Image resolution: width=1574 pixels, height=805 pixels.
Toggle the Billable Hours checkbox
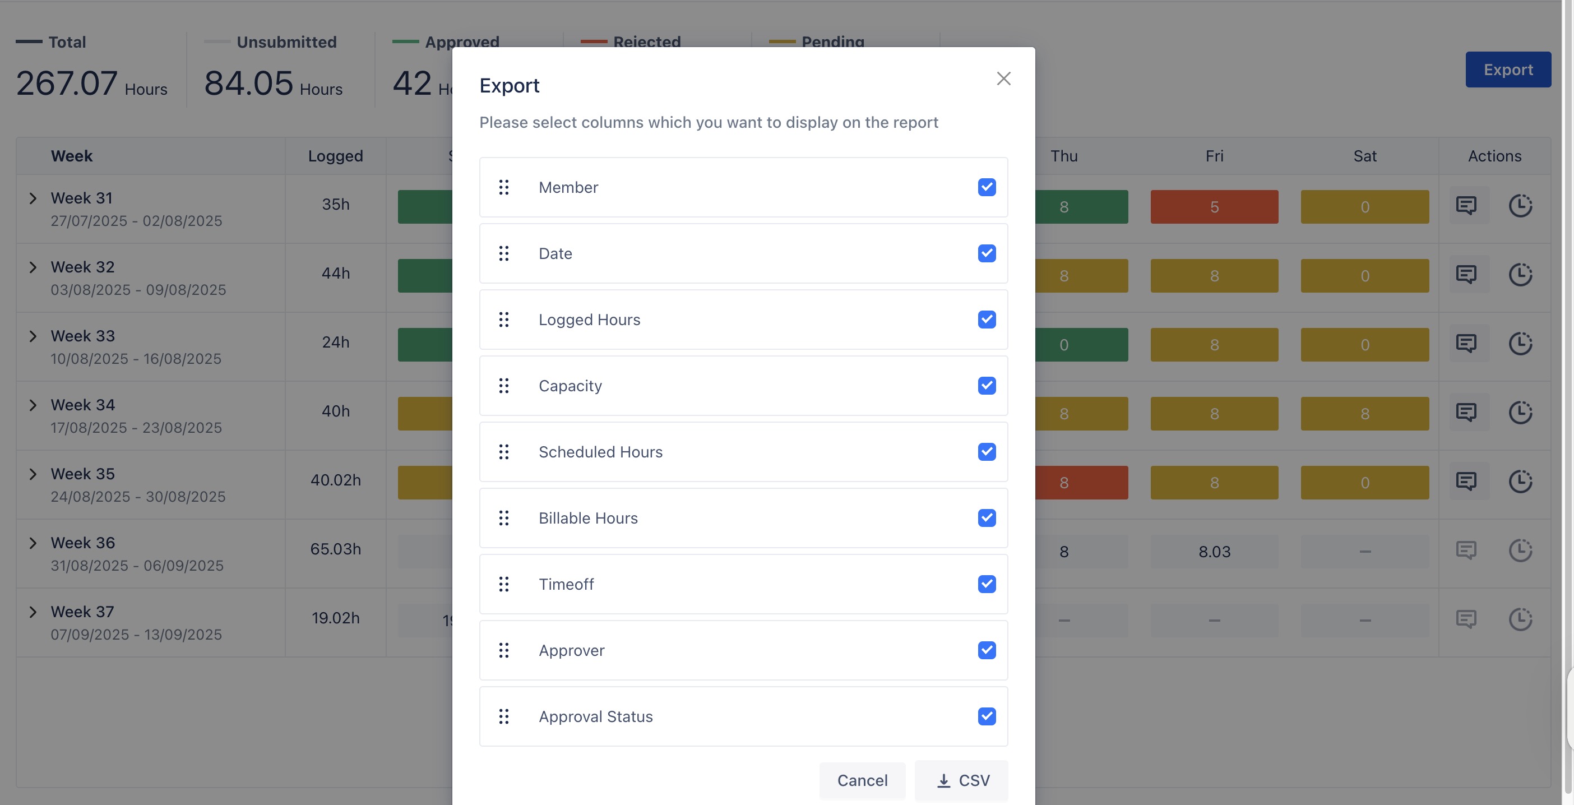(986, 519)
